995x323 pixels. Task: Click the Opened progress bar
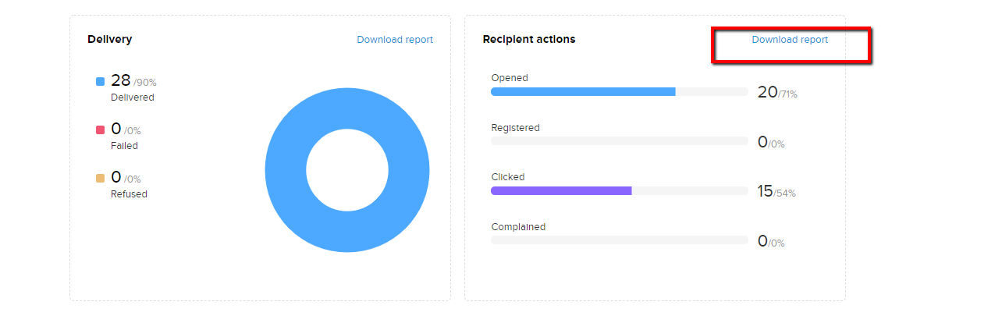point(619,92)
